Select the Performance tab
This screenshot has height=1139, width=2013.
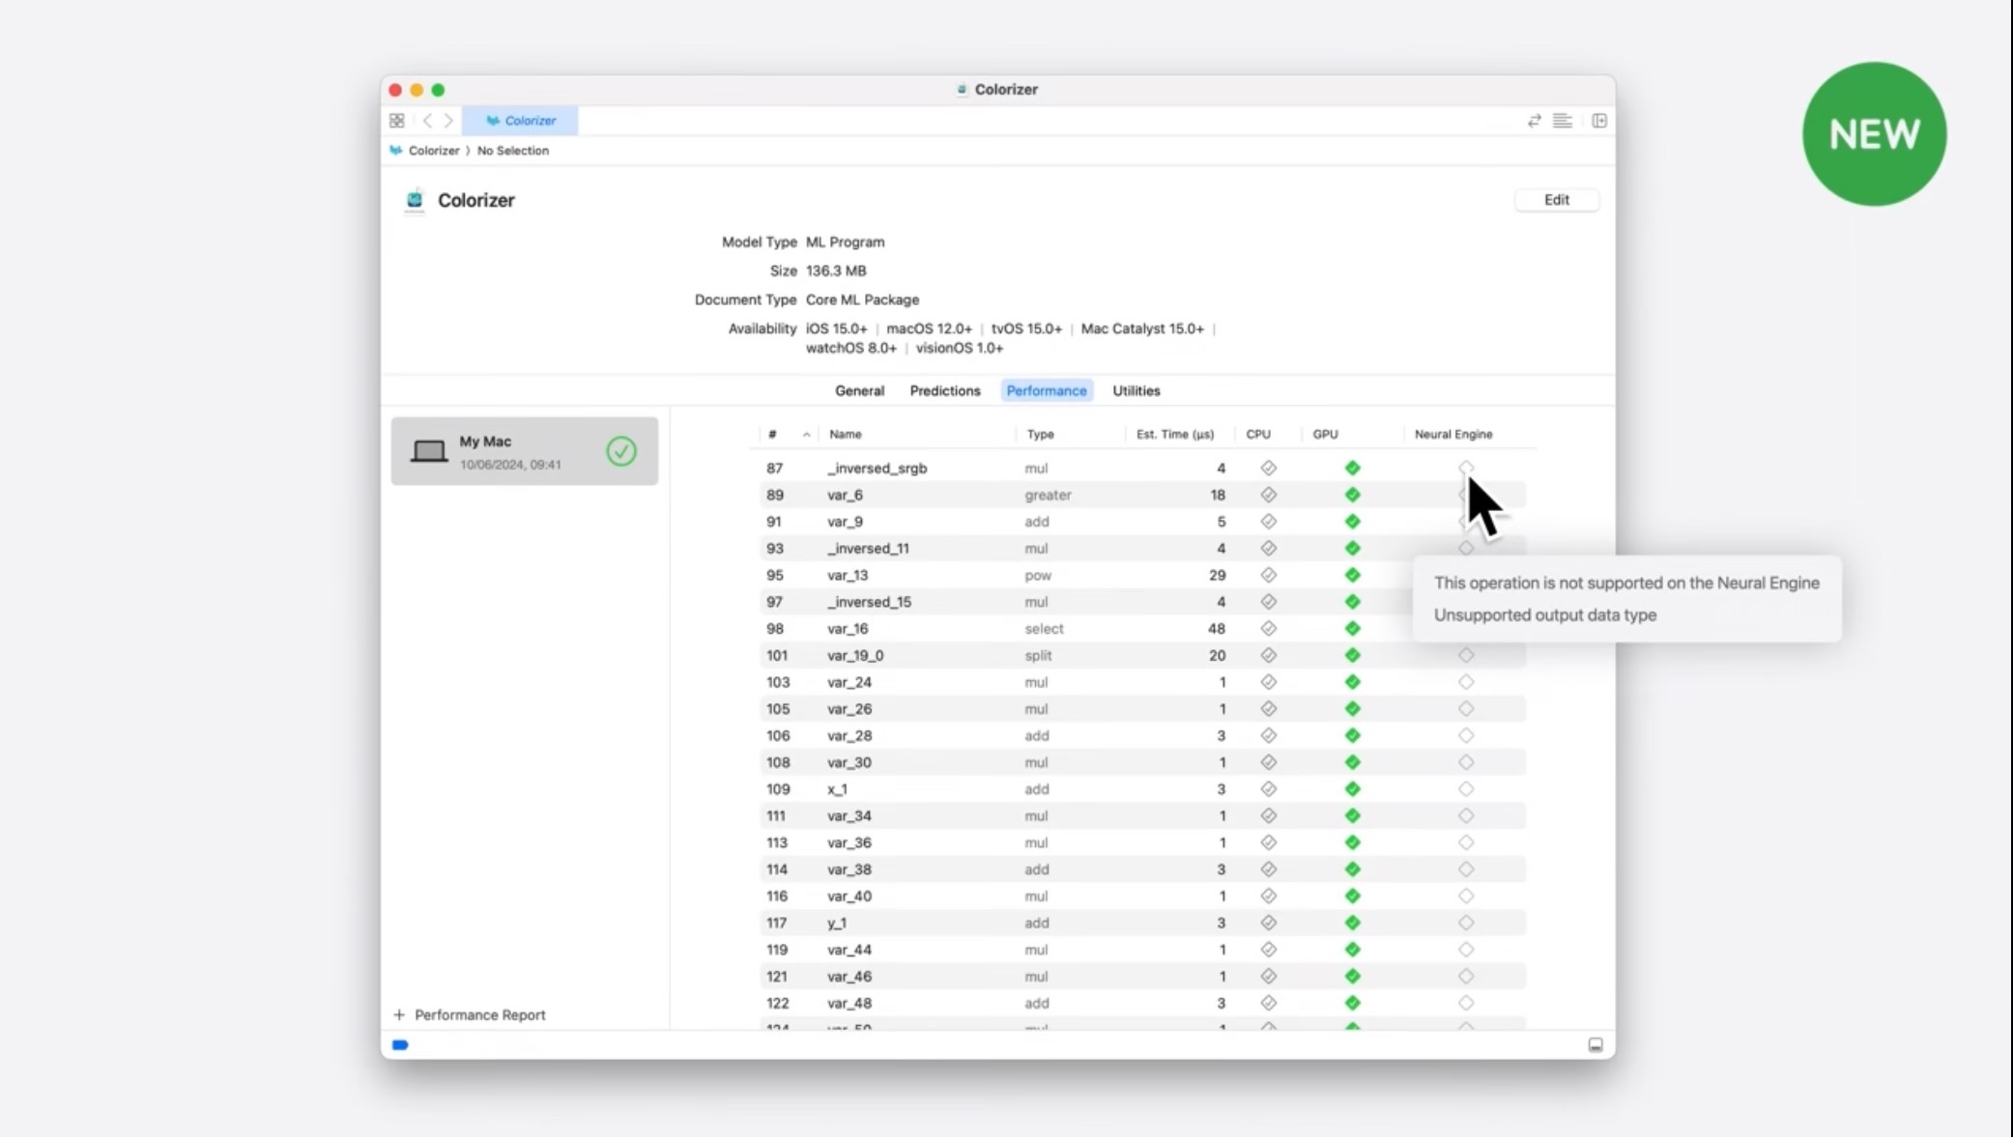1047,391
